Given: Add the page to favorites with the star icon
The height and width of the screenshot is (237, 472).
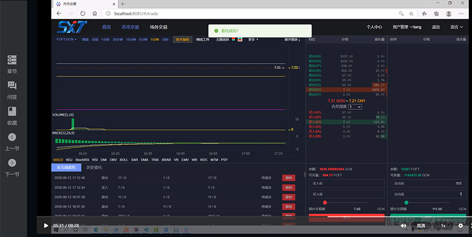Looking at the screenshot, I should [411, 13].
